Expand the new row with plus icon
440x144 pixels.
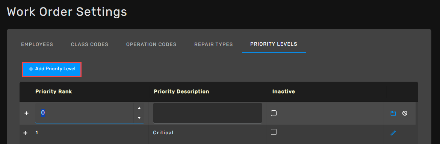pyautogui.click(x=26, y=113)
